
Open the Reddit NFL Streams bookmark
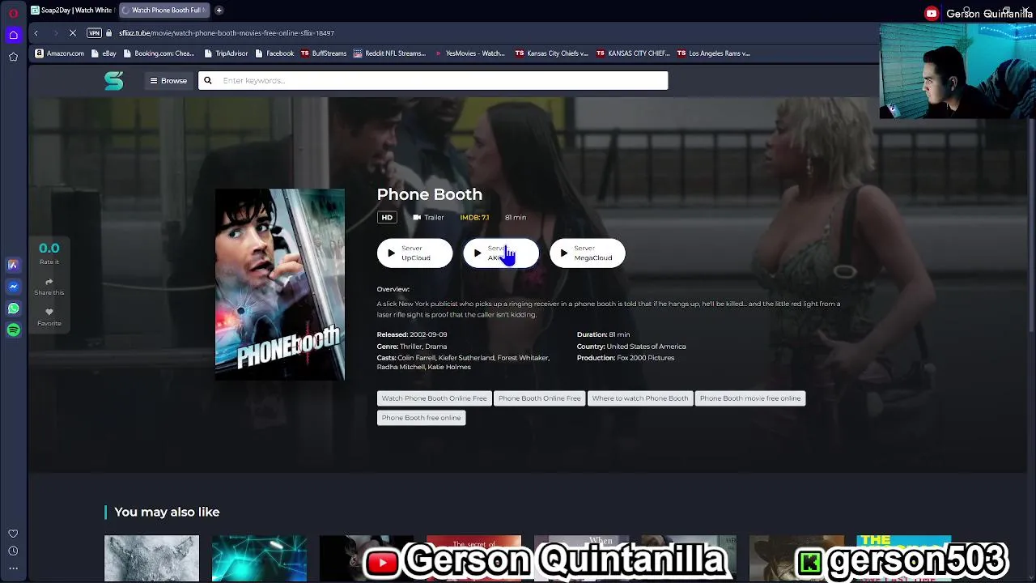pos(390,53)
